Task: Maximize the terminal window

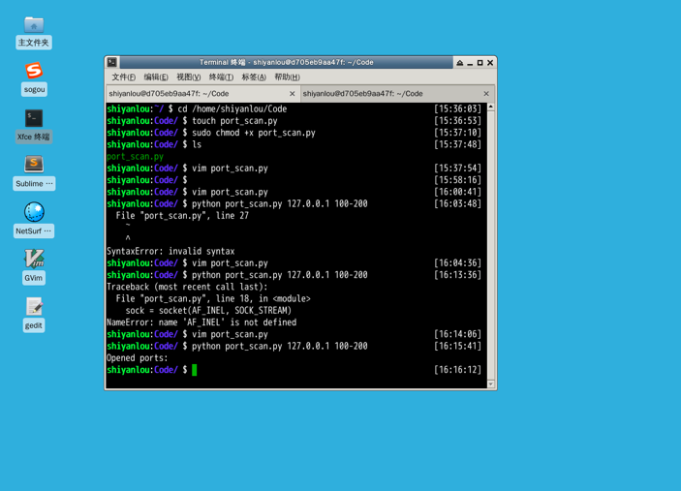Action: pyautogui.click(x=480, y=63)
